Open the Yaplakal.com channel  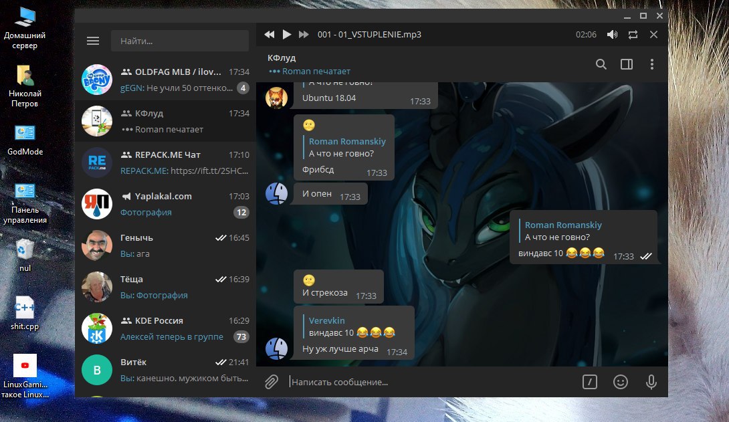165,204
